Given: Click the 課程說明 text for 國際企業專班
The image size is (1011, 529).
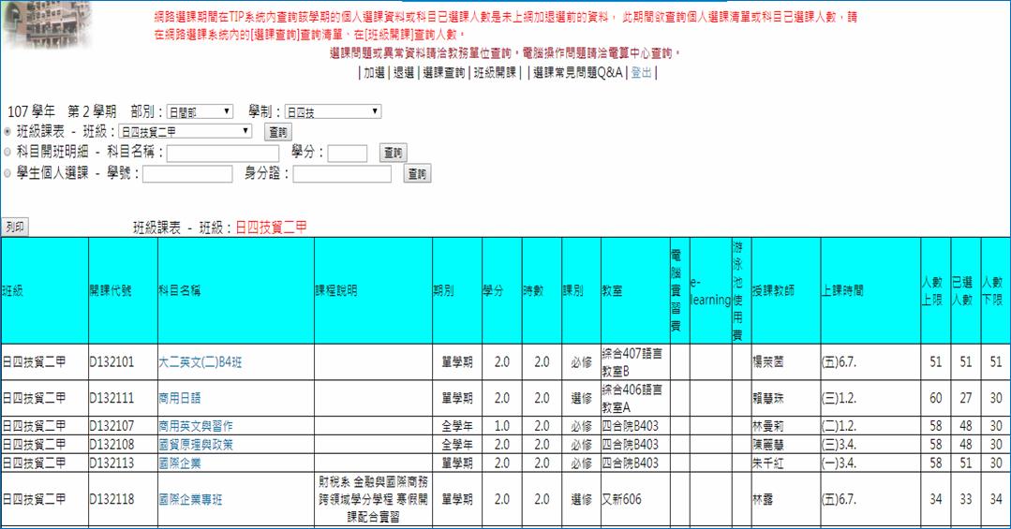Looking at the screenshot, I should (x=373, y=499).
